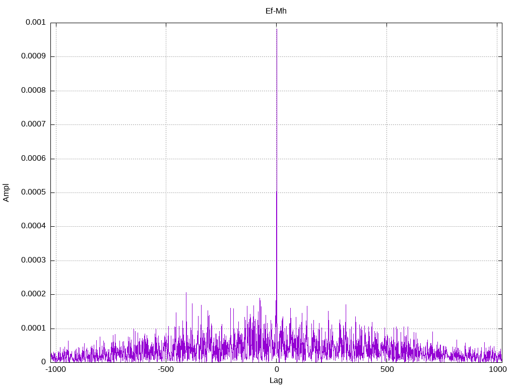The image size is (516, 387).
Task: Click the 0.0002 y-axis tick label
Action: pyautogui.click(x=33, y=294)
